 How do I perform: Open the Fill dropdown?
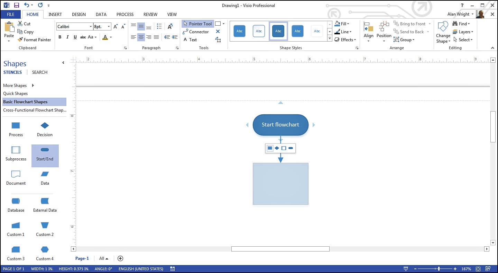[x=342, y=24]
